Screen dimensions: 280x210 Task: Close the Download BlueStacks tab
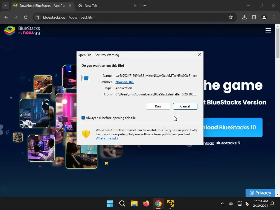[x=70, y=5]
